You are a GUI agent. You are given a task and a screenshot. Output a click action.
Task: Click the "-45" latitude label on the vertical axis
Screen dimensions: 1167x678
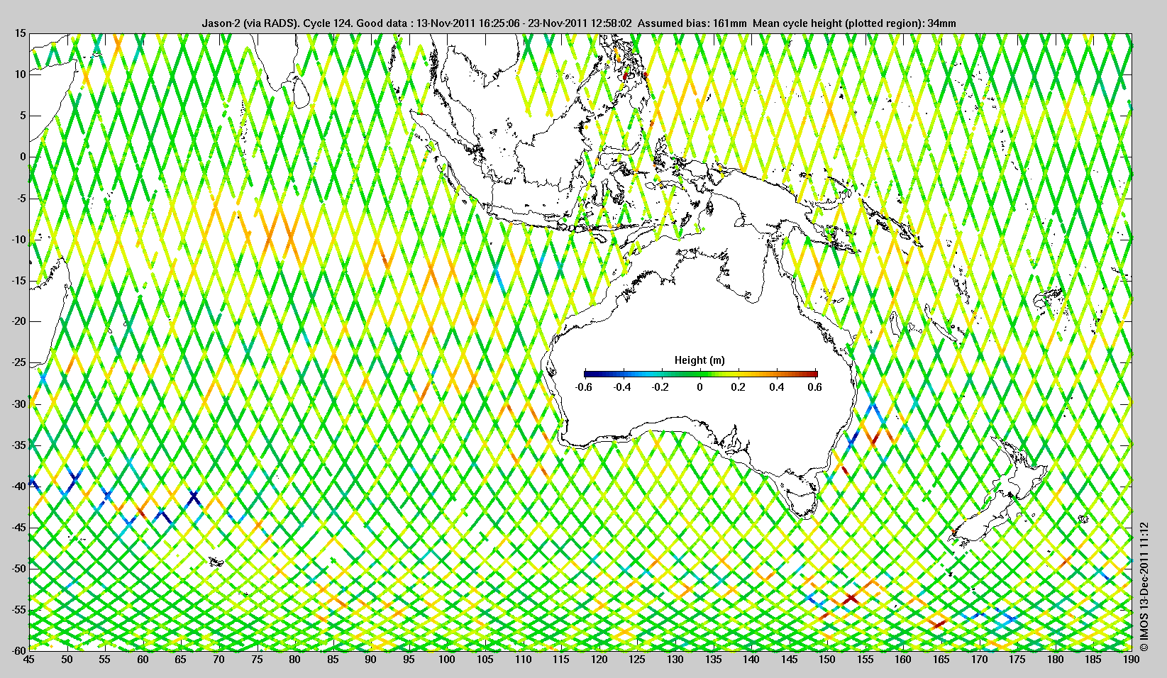point(18,527)
